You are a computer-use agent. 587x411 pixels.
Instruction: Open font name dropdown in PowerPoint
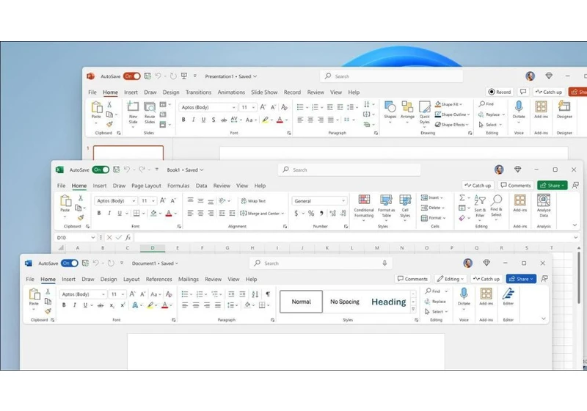coord(234,107)
